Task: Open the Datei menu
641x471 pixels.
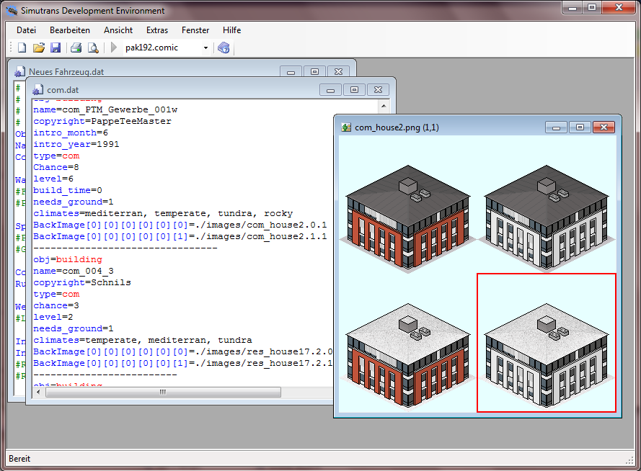Action: (x=26, y=30)
